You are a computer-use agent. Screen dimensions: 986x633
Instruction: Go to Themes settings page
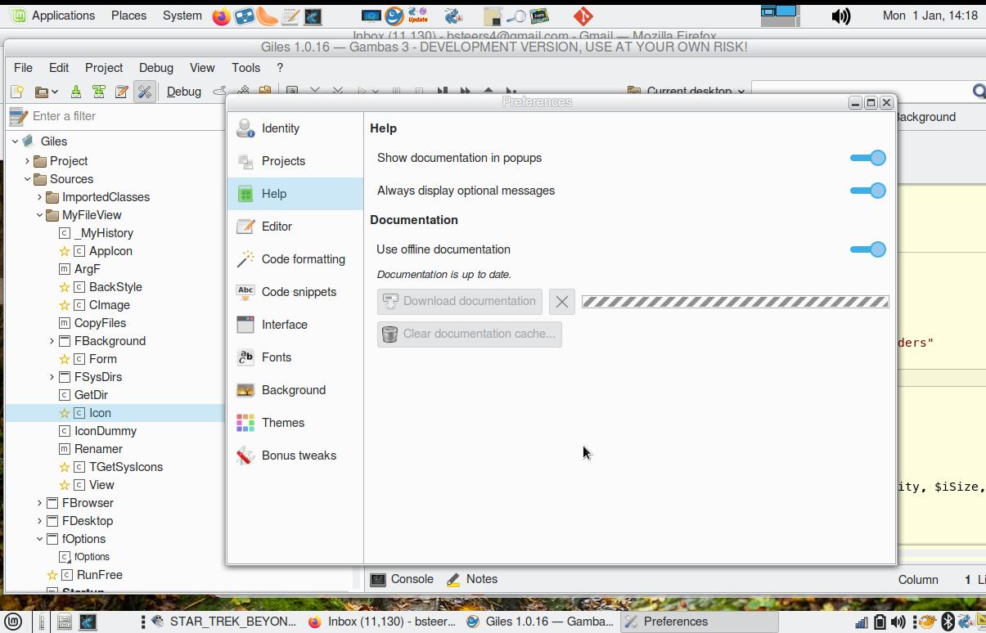pos(282,423)
